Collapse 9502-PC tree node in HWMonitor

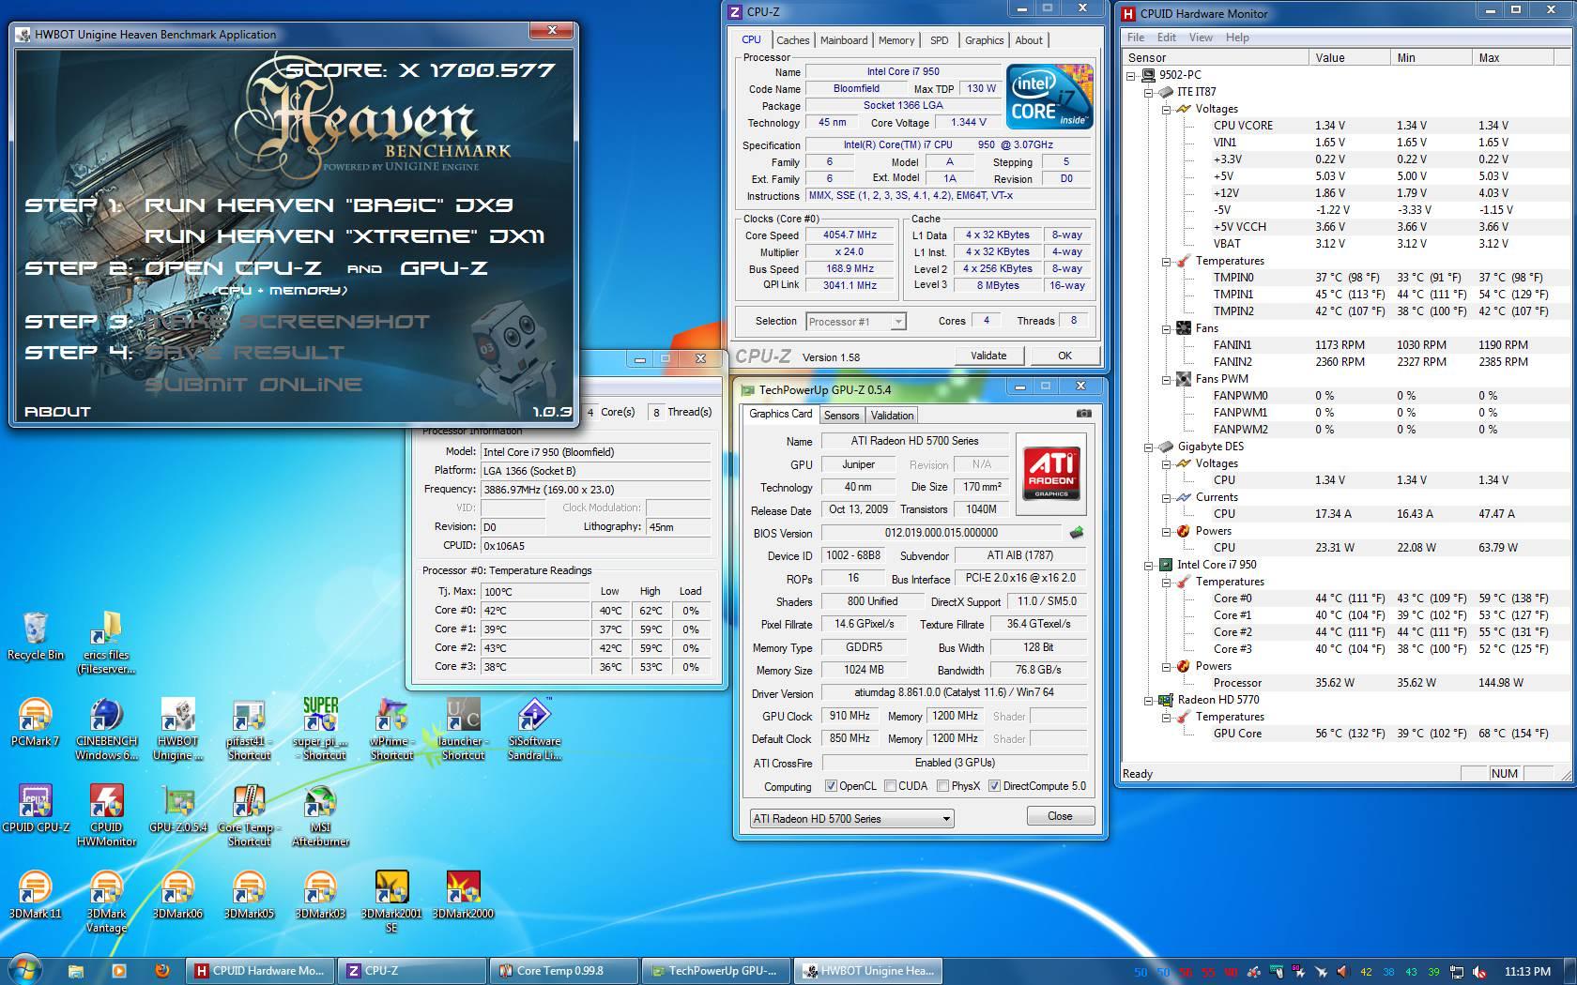point(1131,75)
